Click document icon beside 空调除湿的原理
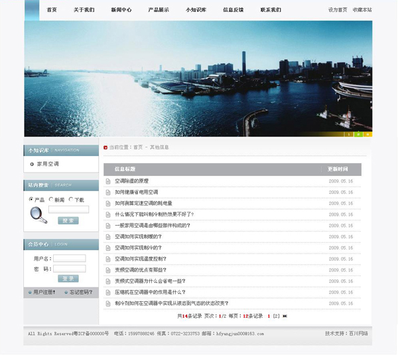 coord(108,181)
